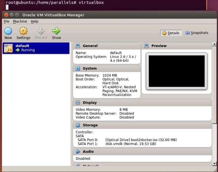Click the Preview section header

click(177, 46)
